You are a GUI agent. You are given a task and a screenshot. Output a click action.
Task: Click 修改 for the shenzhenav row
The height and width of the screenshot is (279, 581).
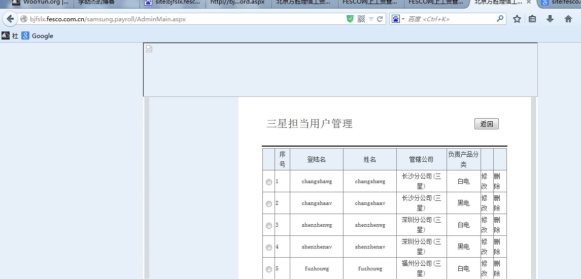point(484,247)
